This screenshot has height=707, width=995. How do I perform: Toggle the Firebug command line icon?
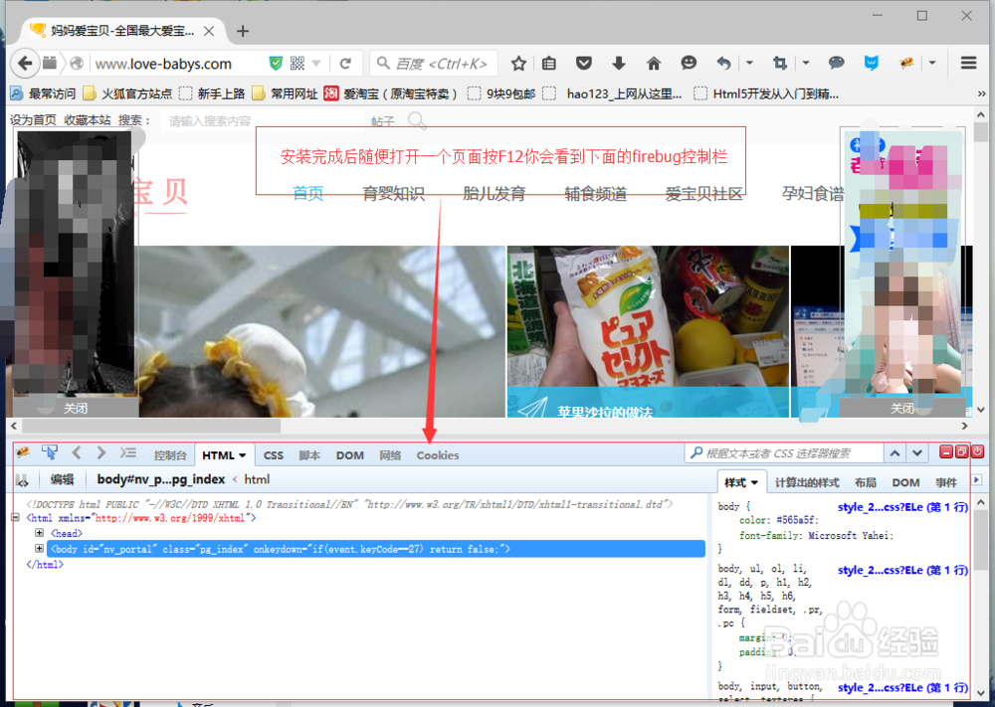tap(128, 452)
